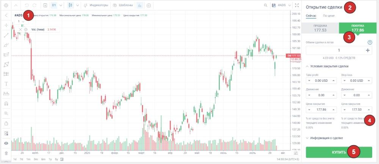379x164 pixels.
Task: Switch to the По цене tab
Action: [329, 16]
